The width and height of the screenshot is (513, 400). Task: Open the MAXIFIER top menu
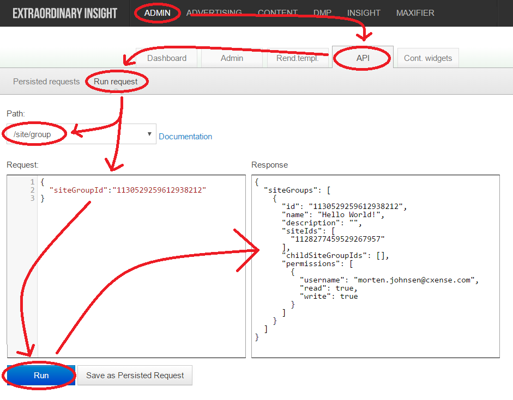415,13
